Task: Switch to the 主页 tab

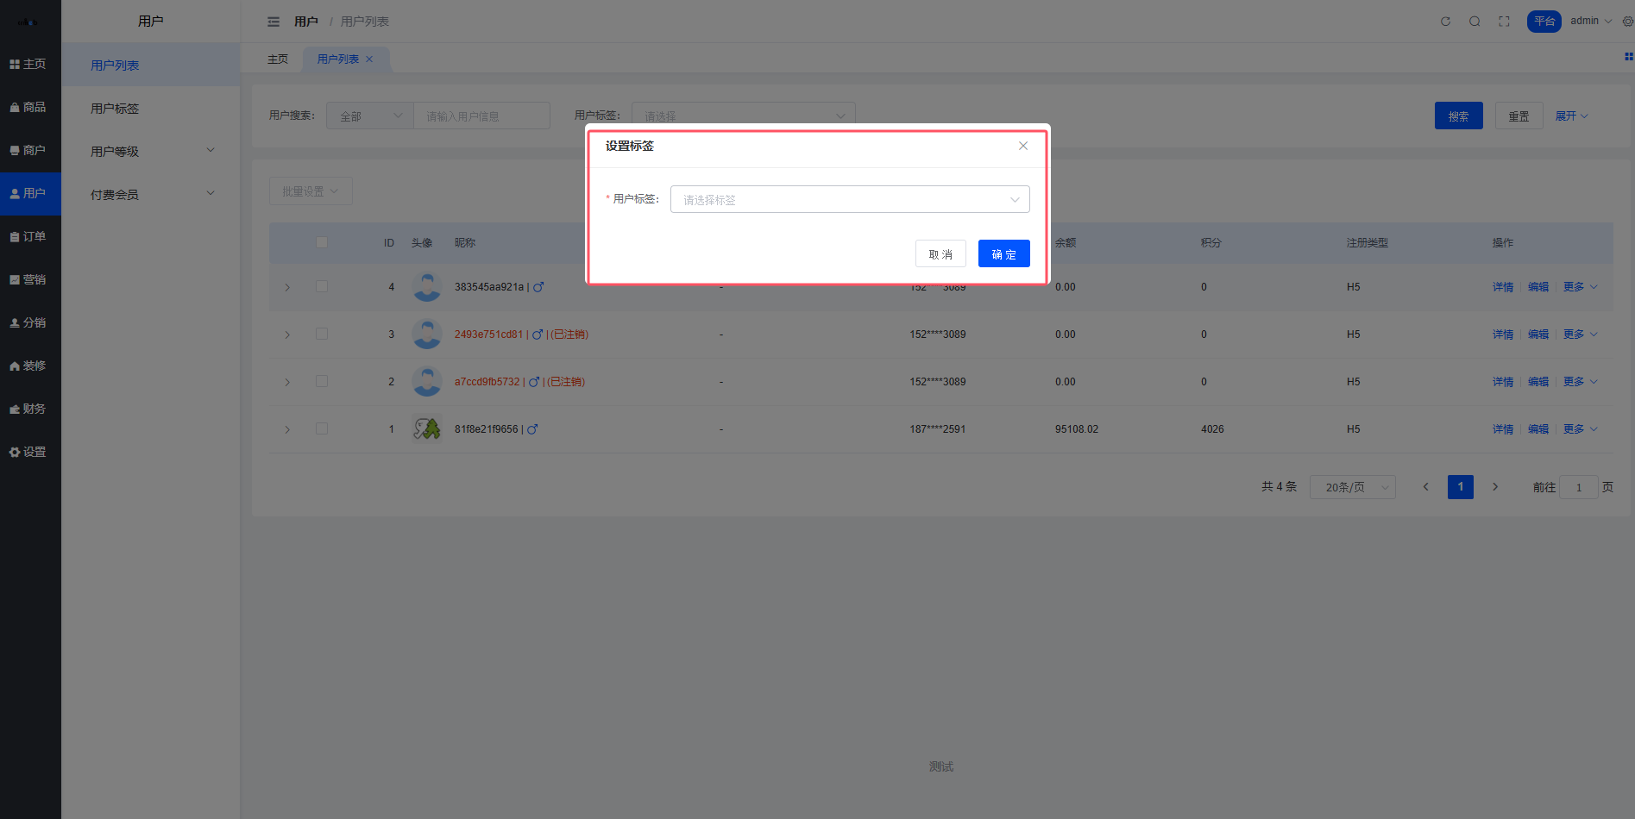Action: click(x=278, y=59)
